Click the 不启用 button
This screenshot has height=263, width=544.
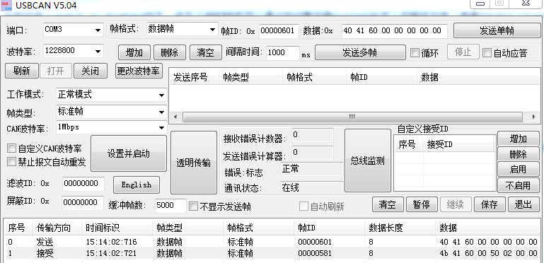coord(519,185)
